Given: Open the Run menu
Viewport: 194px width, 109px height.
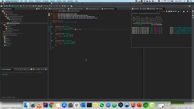Looking at the screenshot, I should (x=65, y=1).
